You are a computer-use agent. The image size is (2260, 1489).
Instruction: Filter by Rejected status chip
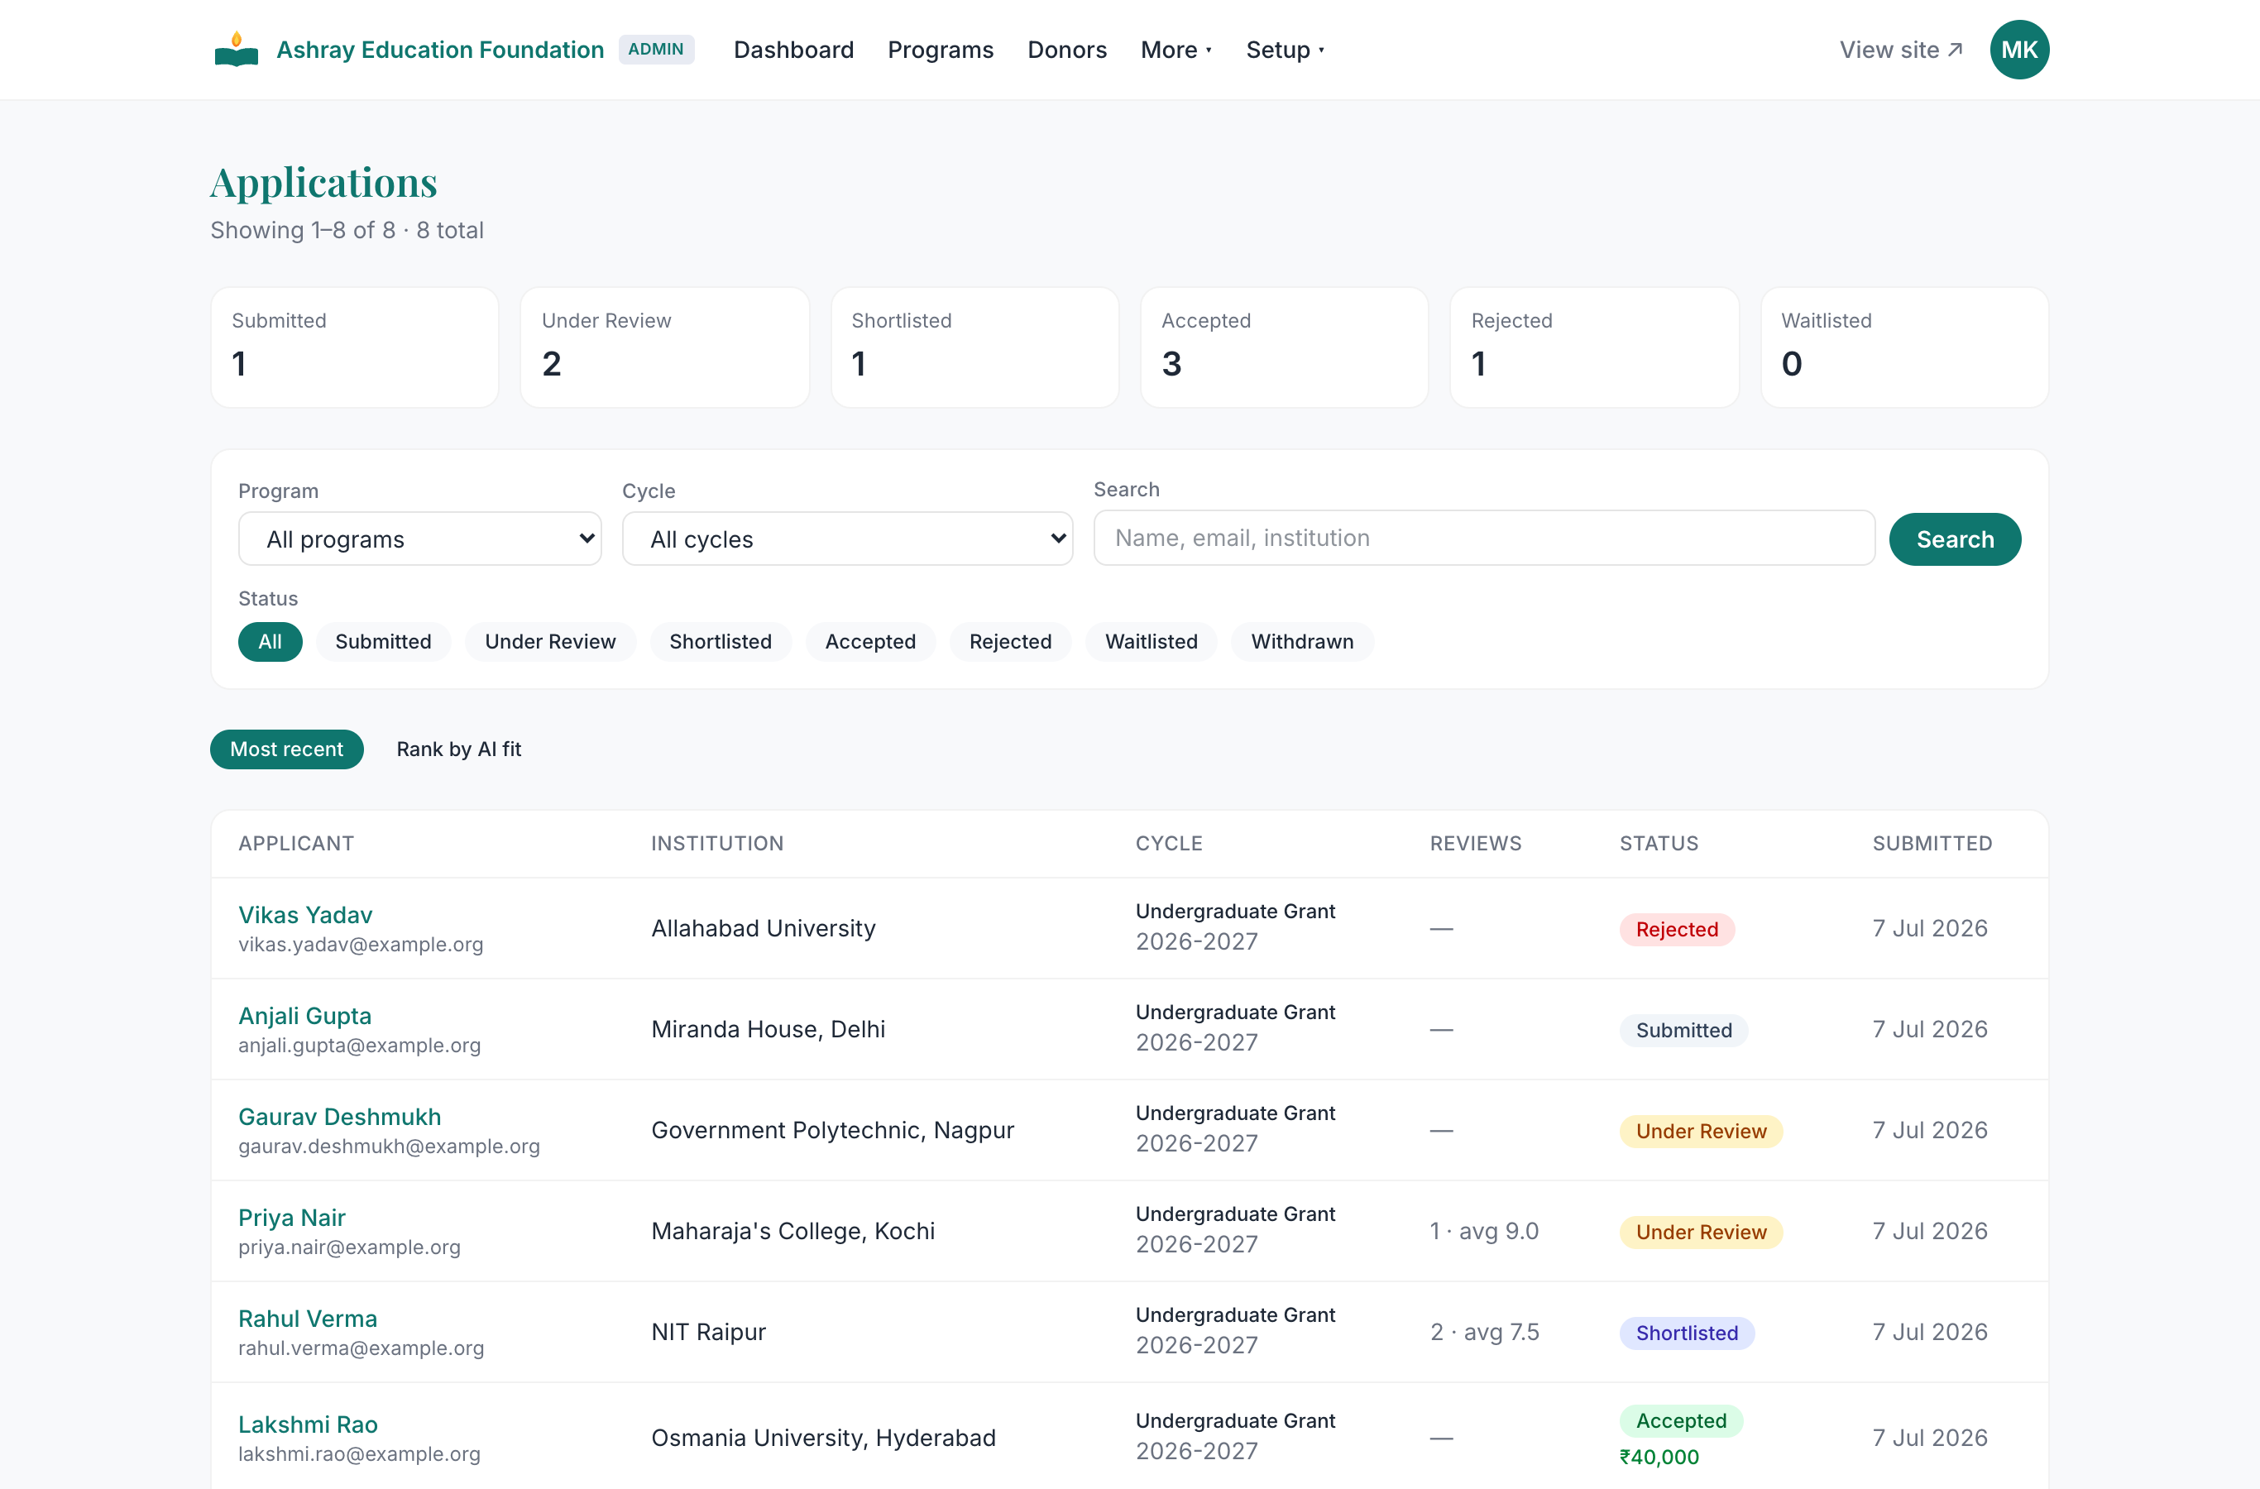[1009, 642]
